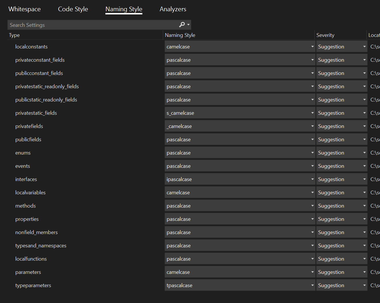
Task: Select the enums row label
Action: point(23,153)
